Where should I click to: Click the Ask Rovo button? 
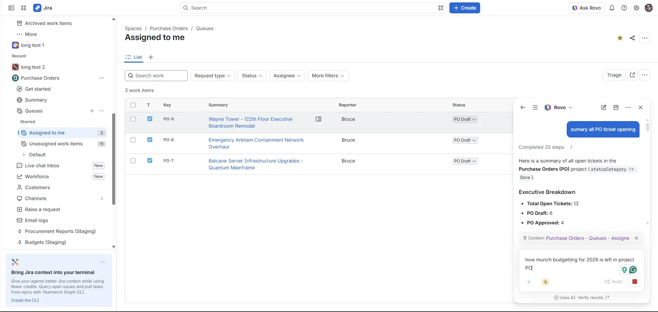tap(587, 8)
